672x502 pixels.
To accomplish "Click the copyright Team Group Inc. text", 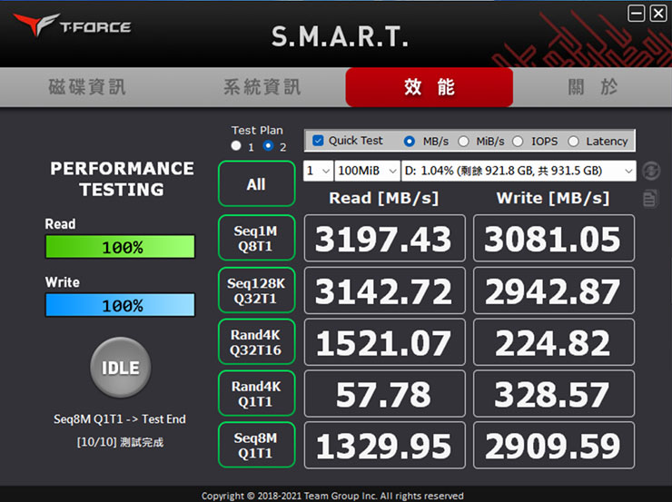I will point(332,496).
